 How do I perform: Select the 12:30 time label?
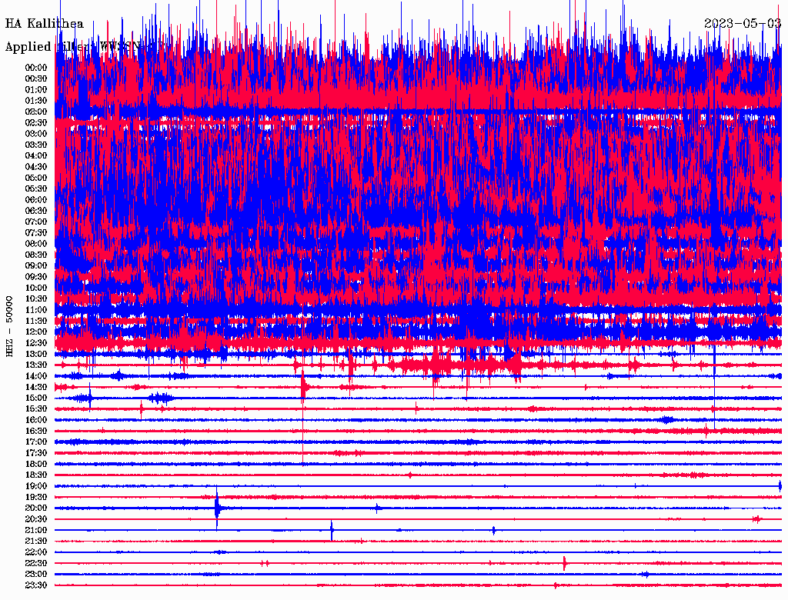pos(36,343)
